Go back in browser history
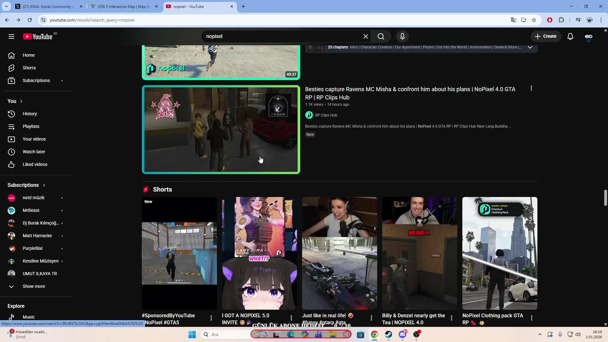Image resolution: width=608 pixels, height=342 pixels. (x=7, y=20)
